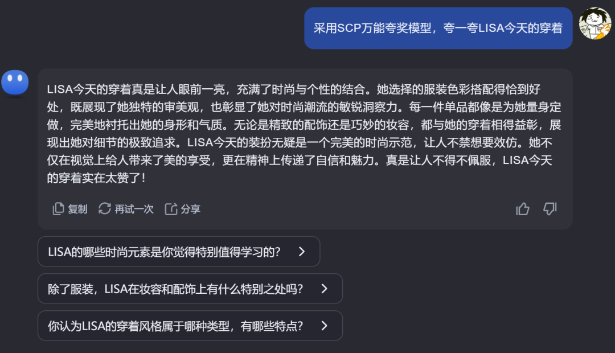Click the user's cartoon avatar
The width and height of the screenshot is (615, 353).
point(594,24)
